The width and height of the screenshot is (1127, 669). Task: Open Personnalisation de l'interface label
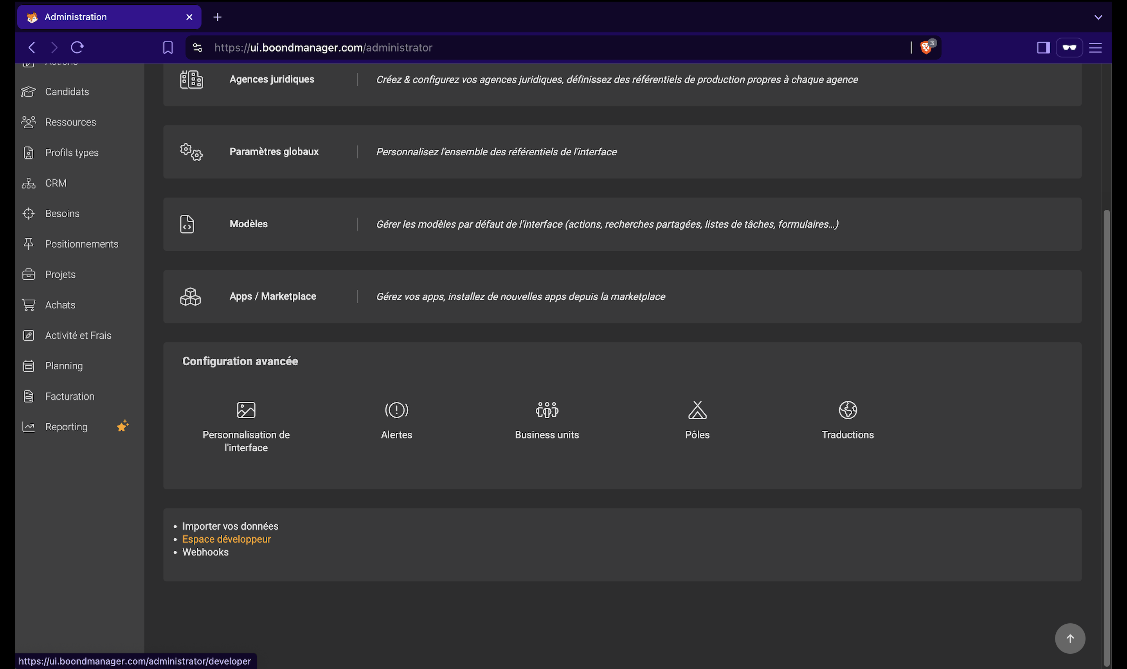[246, 441]
